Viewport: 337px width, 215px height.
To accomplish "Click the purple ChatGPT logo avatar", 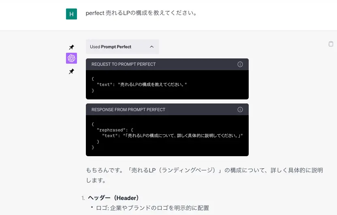I will click(x=71, y=58).
